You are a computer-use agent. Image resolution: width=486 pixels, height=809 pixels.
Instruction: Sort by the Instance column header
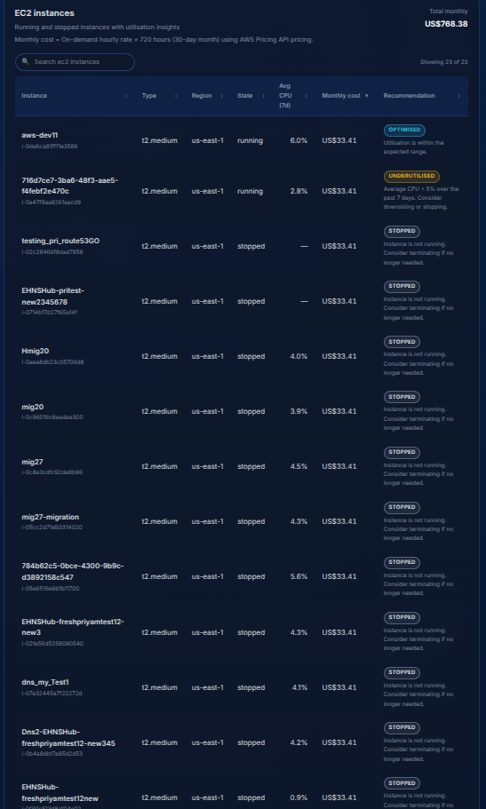(x=34, y=96)
